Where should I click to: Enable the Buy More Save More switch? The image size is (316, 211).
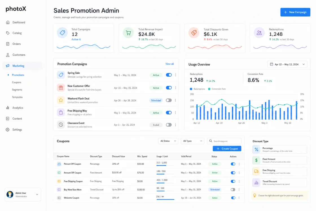pos(233,190)
